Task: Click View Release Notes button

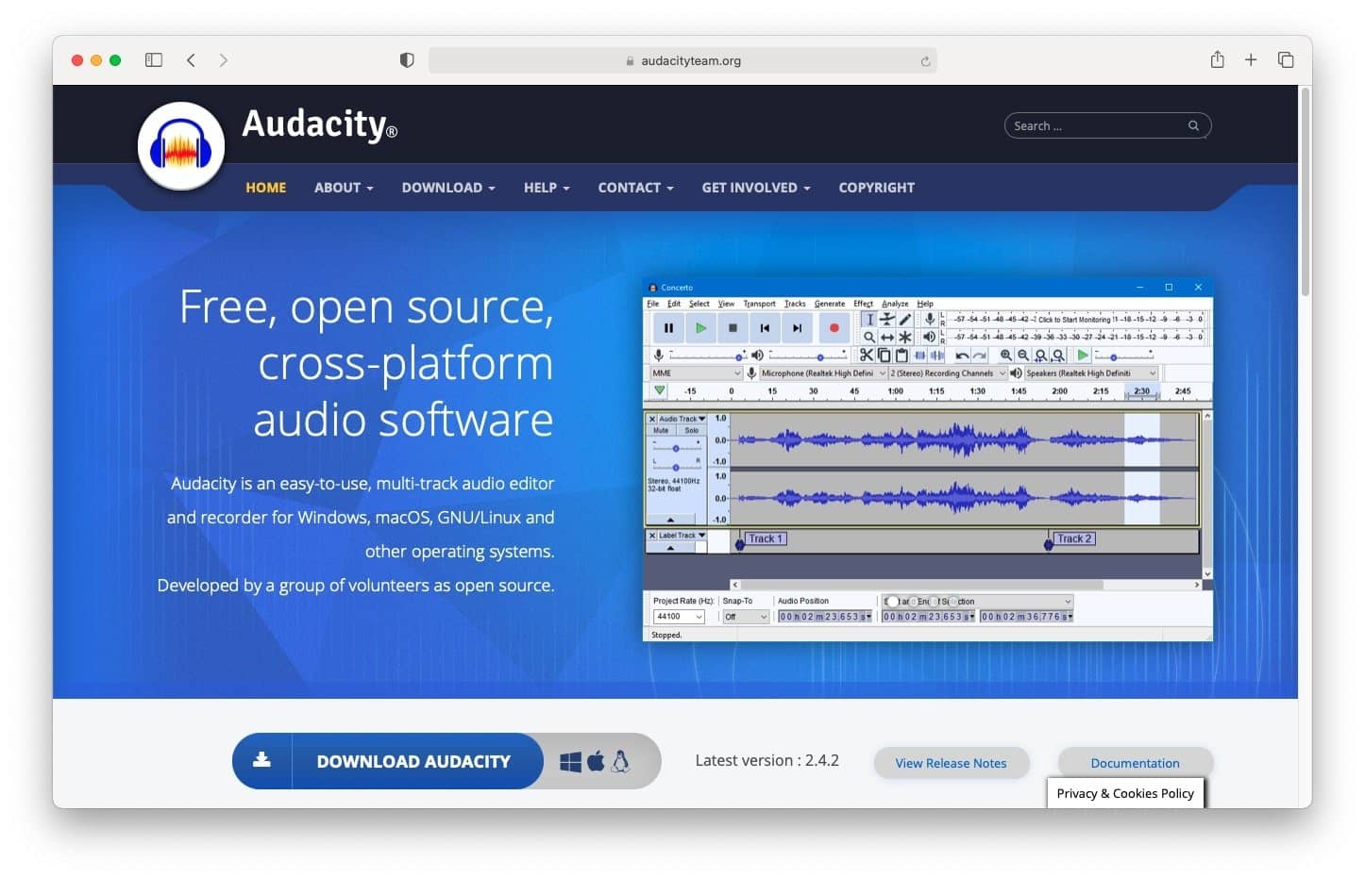Action: pos(951,763)
